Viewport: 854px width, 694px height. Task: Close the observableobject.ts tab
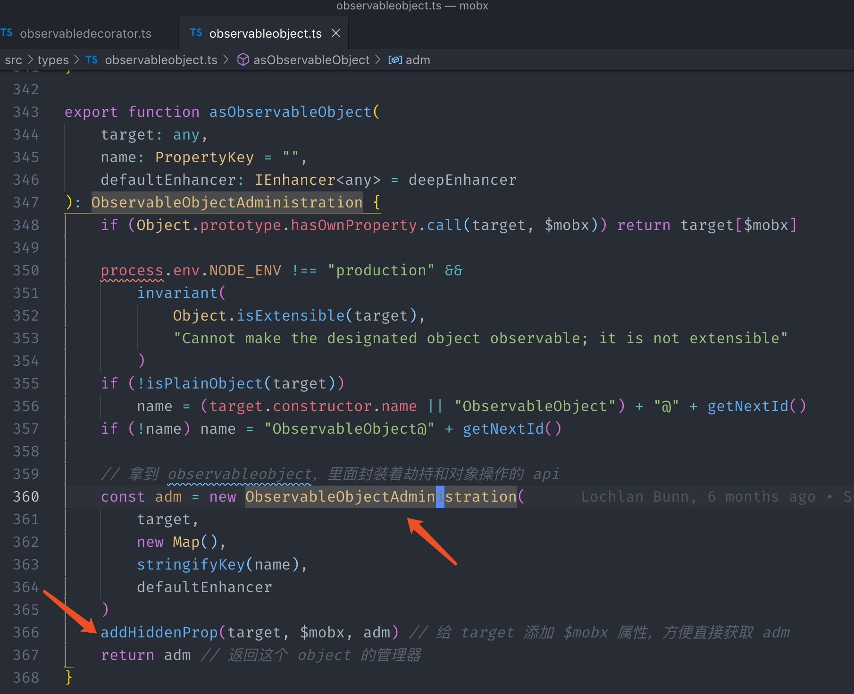336,33
